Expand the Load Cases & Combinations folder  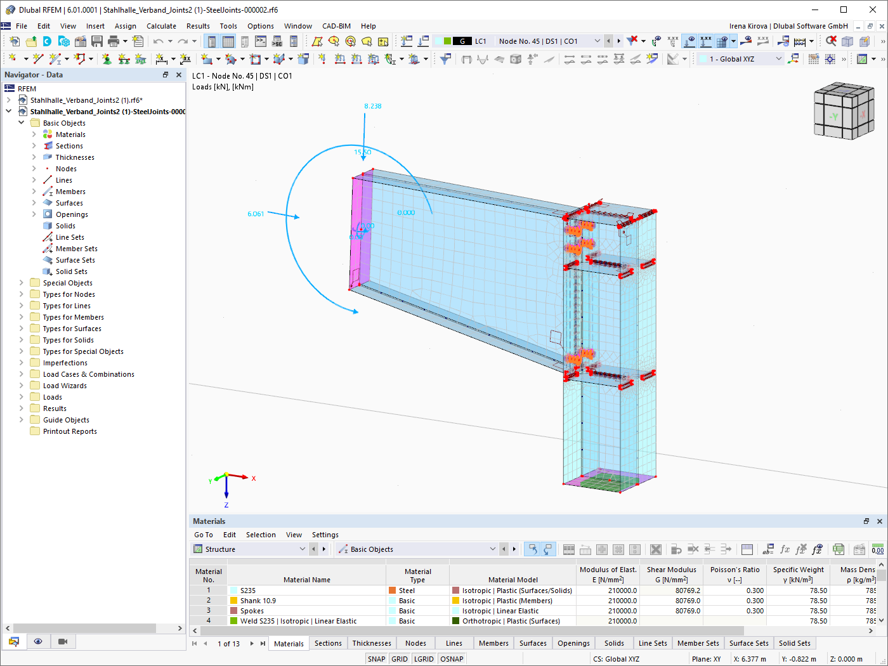pyautogui.click(x=22, y=374)
